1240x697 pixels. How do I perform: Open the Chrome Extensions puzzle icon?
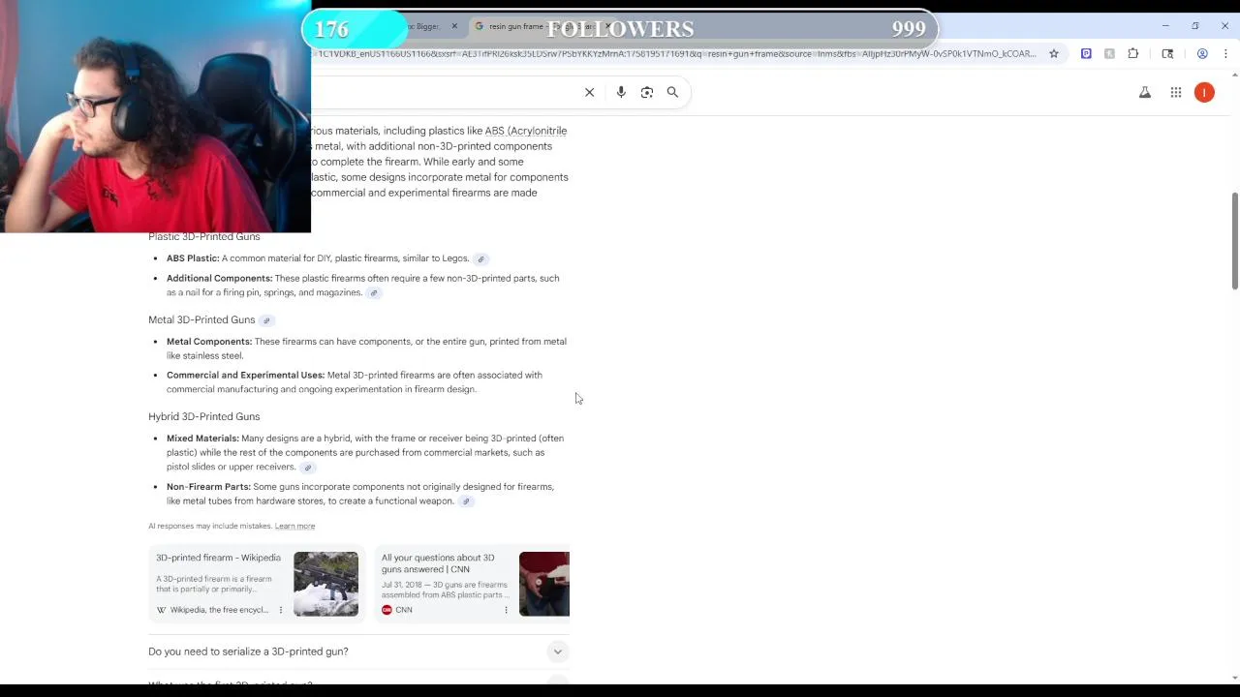[1133, 53]
